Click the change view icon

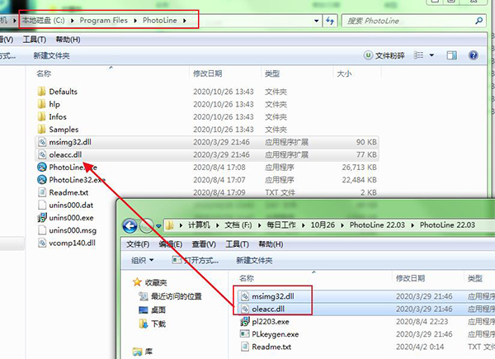pos(418,55)
